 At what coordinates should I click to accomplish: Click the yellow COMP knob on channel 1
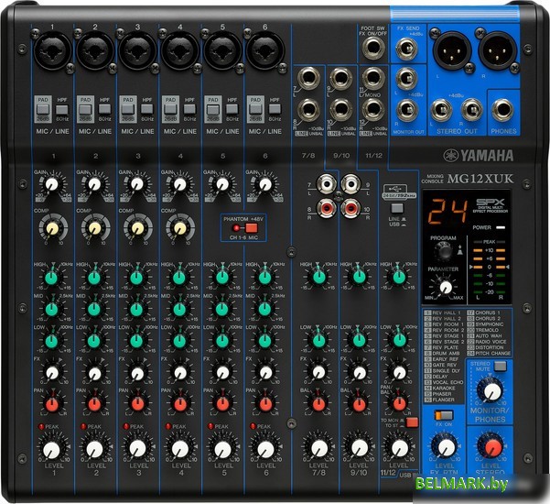tap(51, 227)
